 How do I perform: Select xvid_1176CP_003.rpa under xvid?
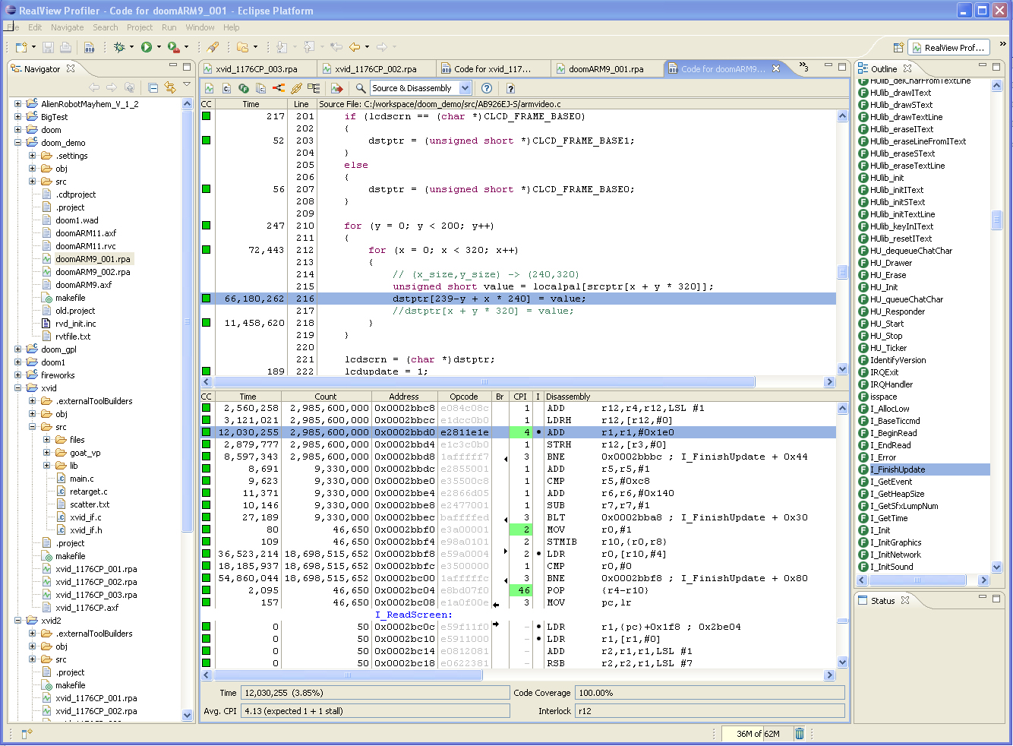tap(96, 595)
